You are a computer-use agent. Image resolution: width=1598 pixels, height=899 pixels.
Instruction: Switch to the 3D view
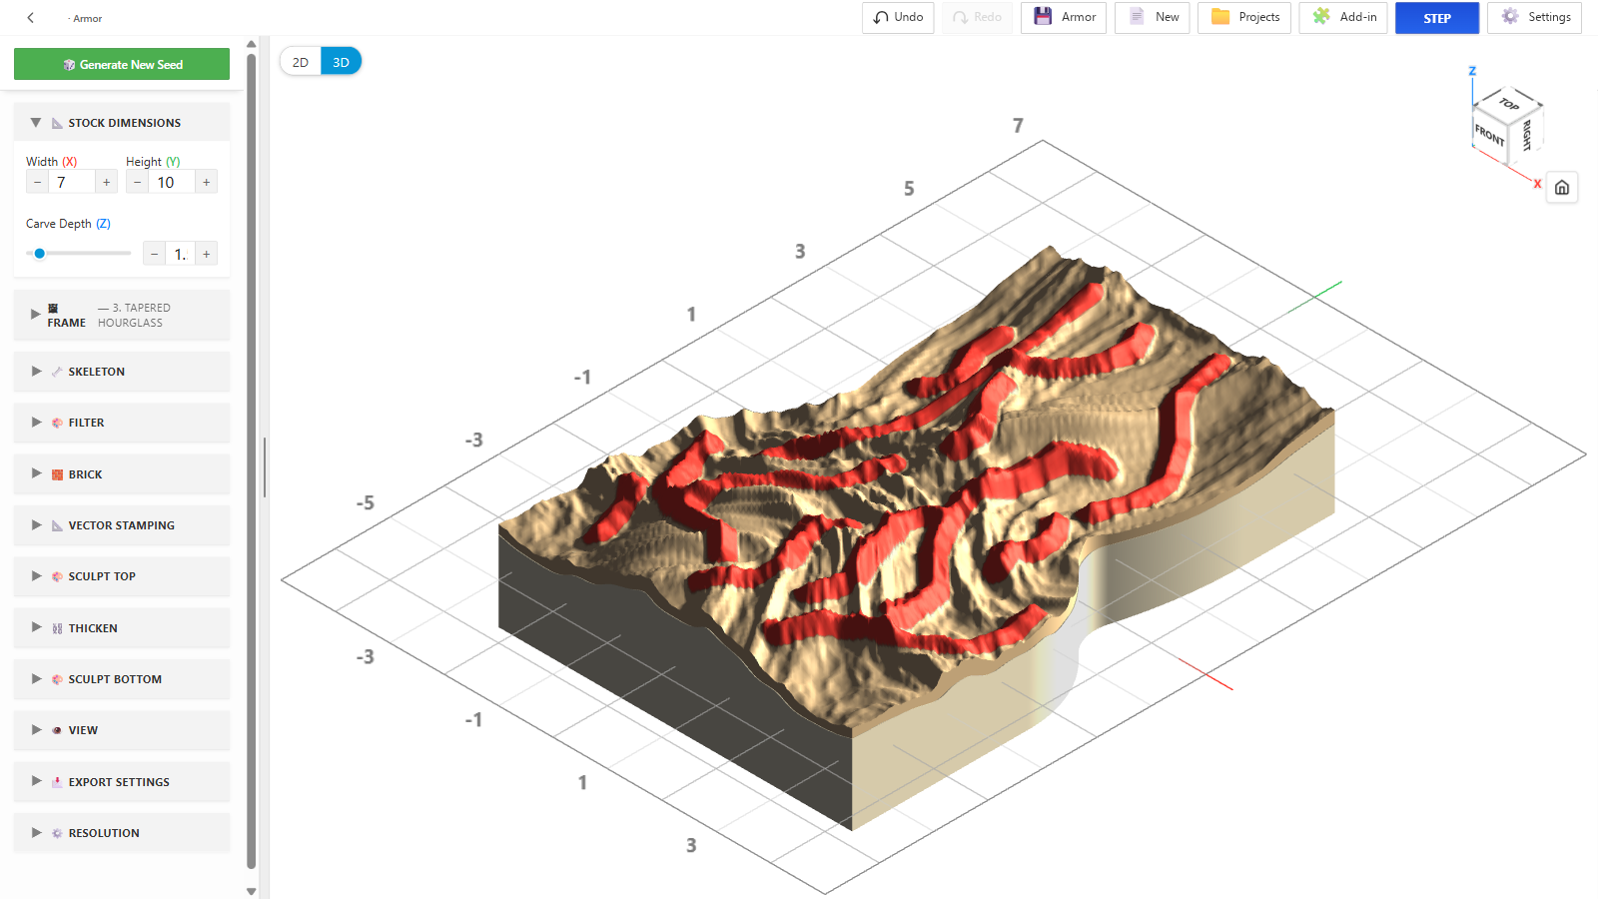coord(341,62)
